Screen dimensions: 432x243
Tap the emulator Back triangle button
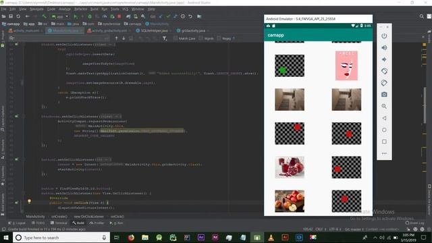click(x=384, y=118)
